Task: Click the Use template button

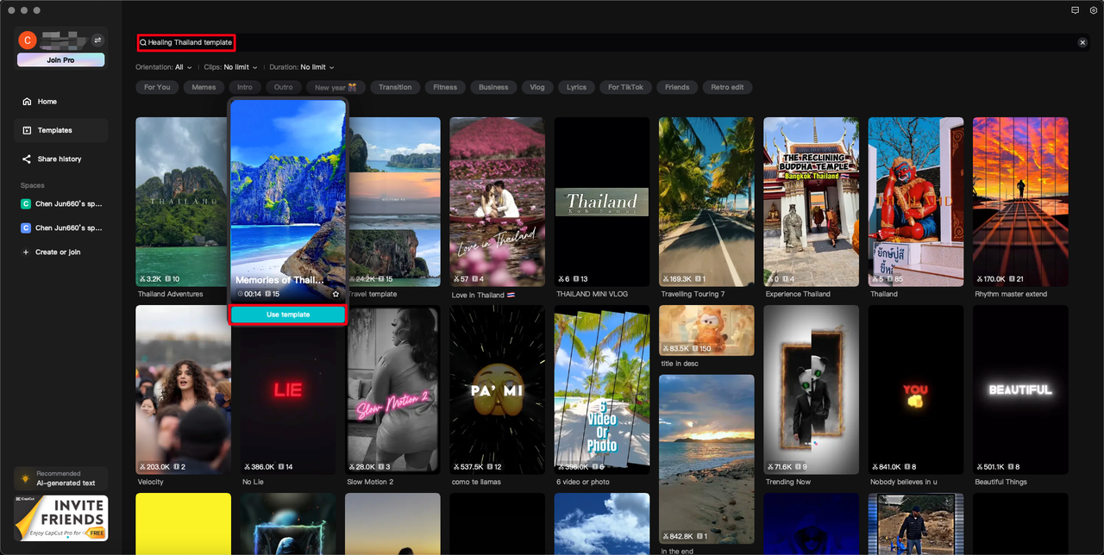Action: click(x=288, y=315)
